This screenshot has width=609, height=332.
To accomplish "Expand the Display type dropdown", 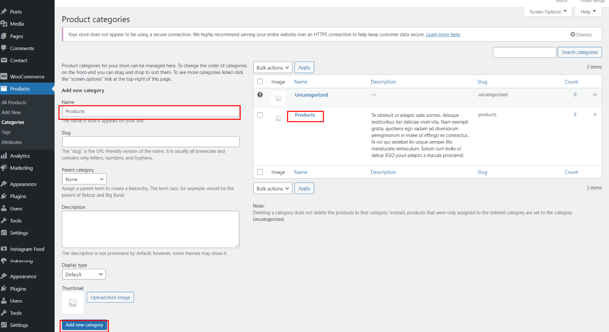I will [84, 274].
